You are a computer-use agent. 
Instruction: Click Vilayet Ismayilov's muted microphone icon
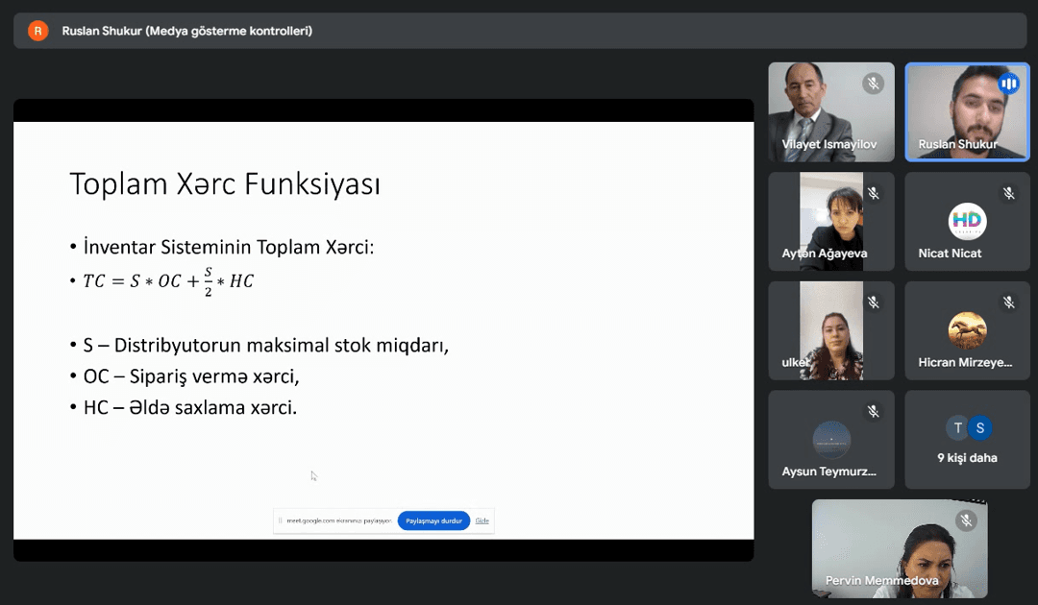(873, 84)
